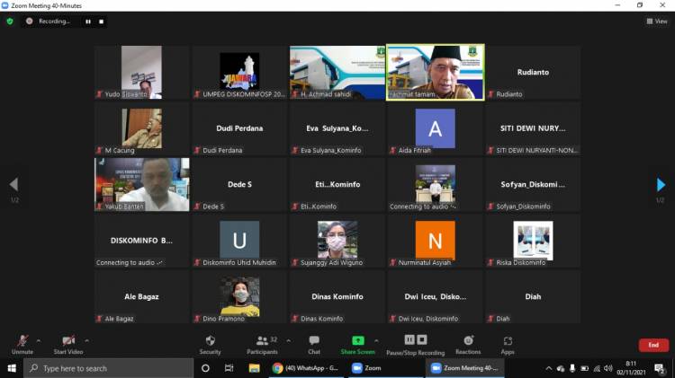Click the green Share Screen button
This screenshot has height=378, width=675.
357,344
